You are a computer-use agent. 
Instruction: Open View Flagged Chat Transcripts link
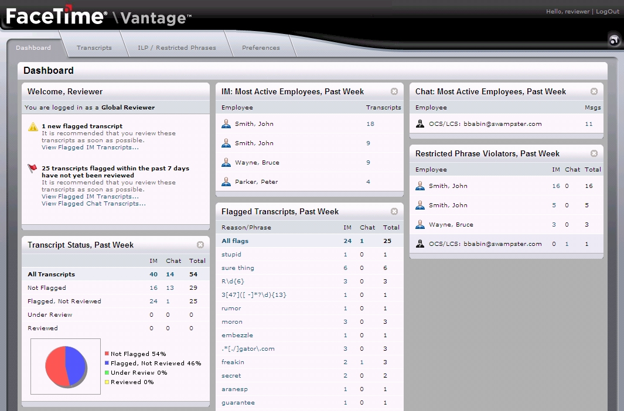[x=93, y=204]
